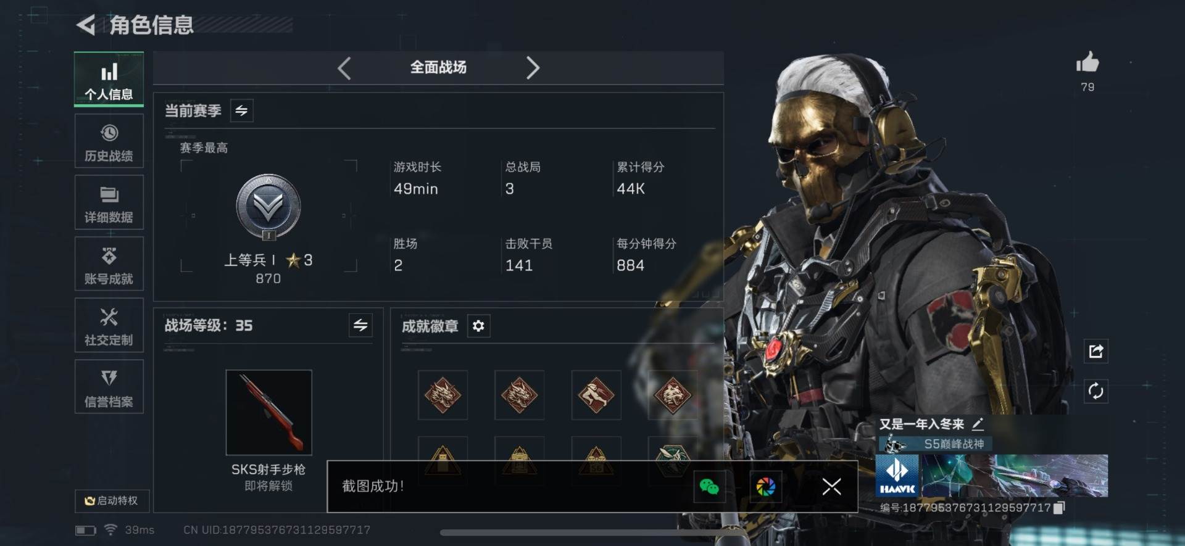Tap the thumbs-up like icon
The width and height of the screenshot is (1185, 546).
pos(1087,62)
